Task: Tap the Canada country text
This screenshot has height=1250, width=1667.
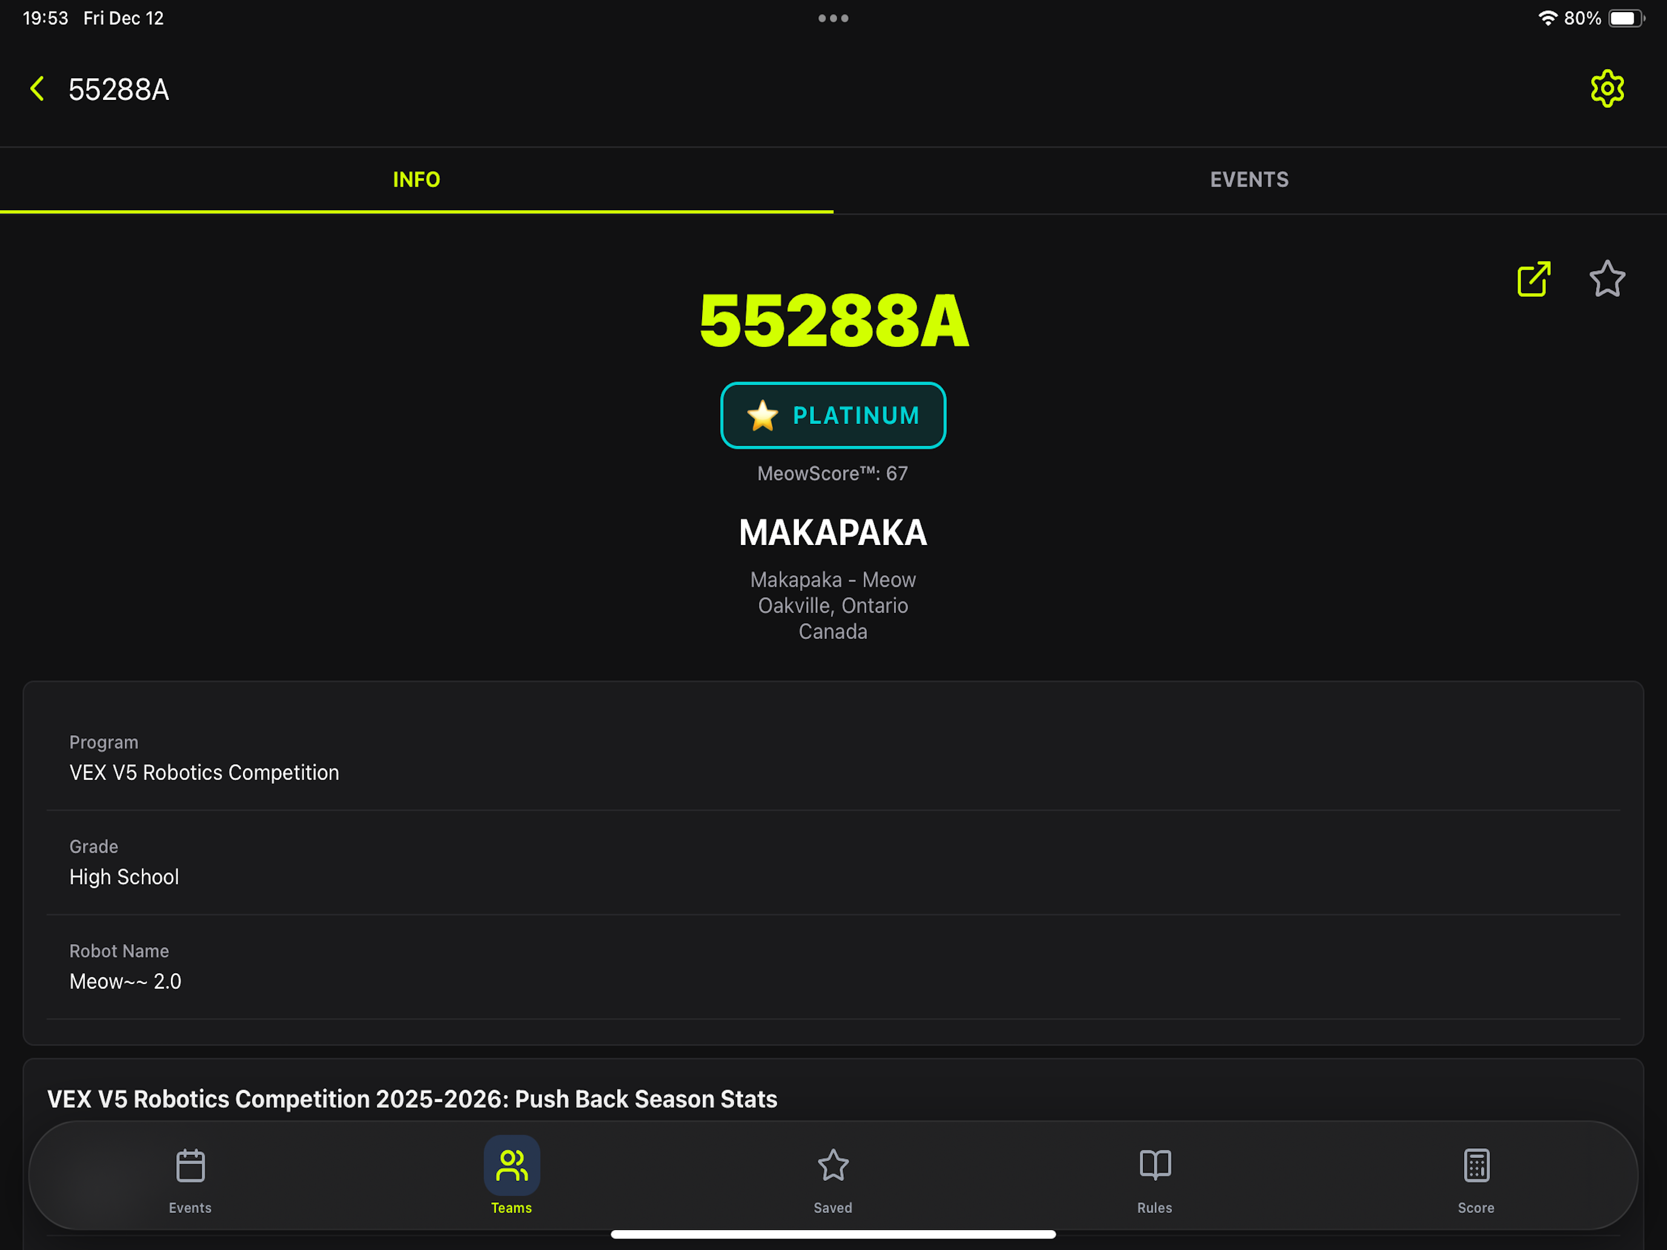Action: pos(833,632)
